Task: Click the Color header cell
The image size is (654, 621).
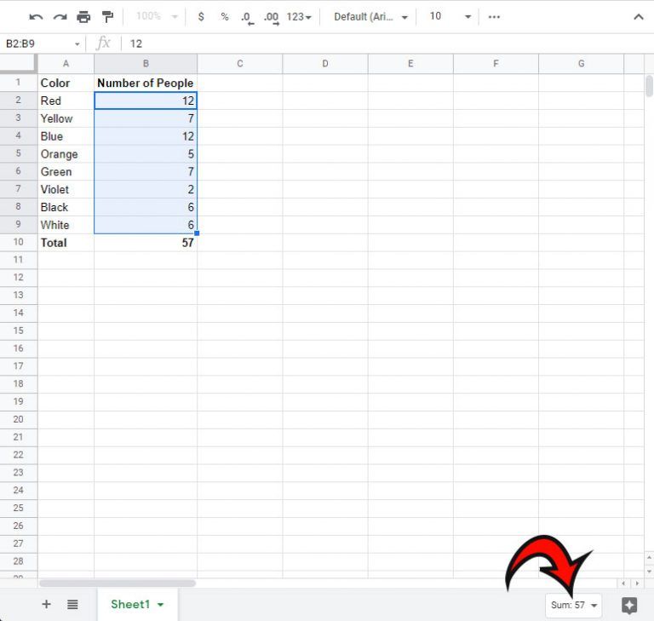Action: click(66, 83)
